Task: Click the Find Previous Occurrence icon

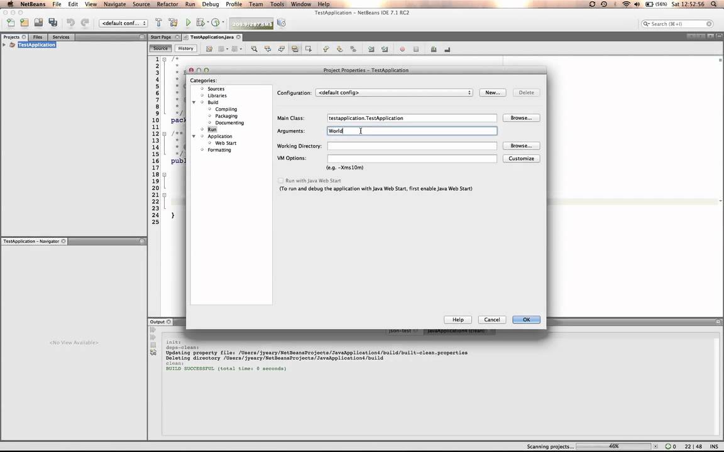Action: 268,49
